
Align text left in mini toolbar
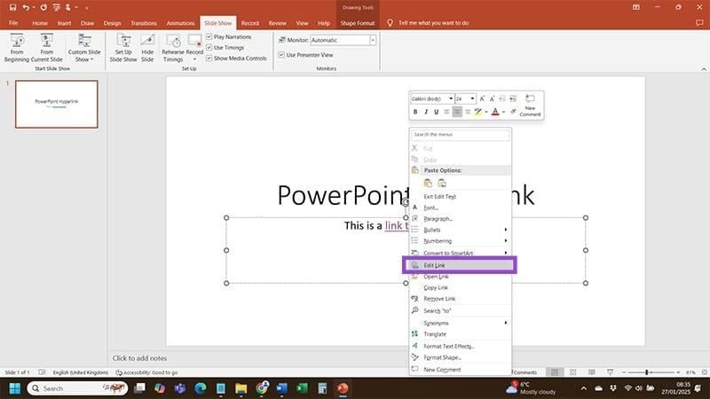pos(446,112)
